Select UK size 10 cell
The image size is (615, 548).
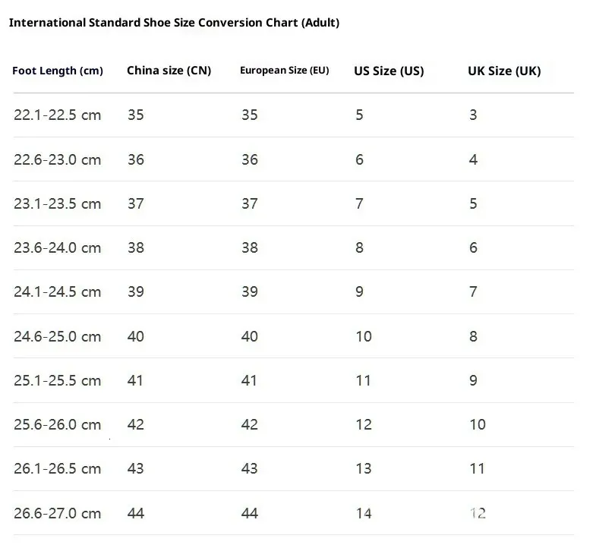[x=478, y=424]
